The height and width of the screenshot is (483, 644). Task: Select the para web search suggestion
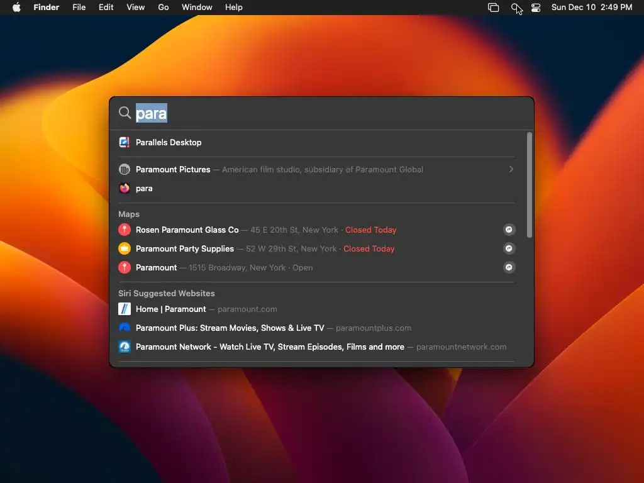tap(316, 188)
